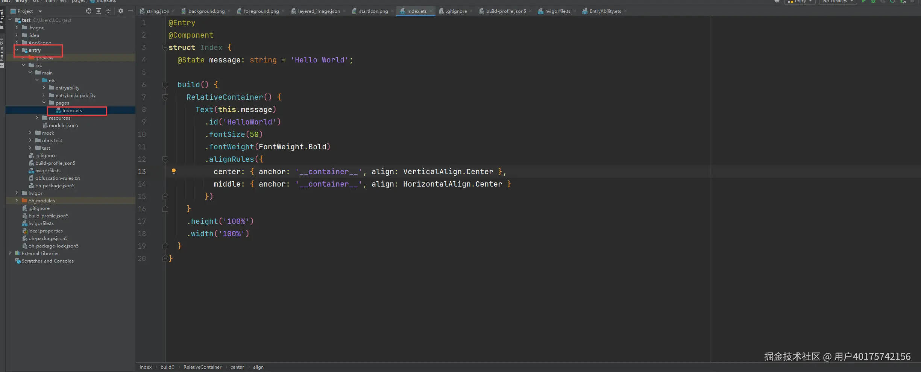Hide the Project panel with minus icon
The height and width of the screenshot is (372, 921).
click(x=130, y=11)
